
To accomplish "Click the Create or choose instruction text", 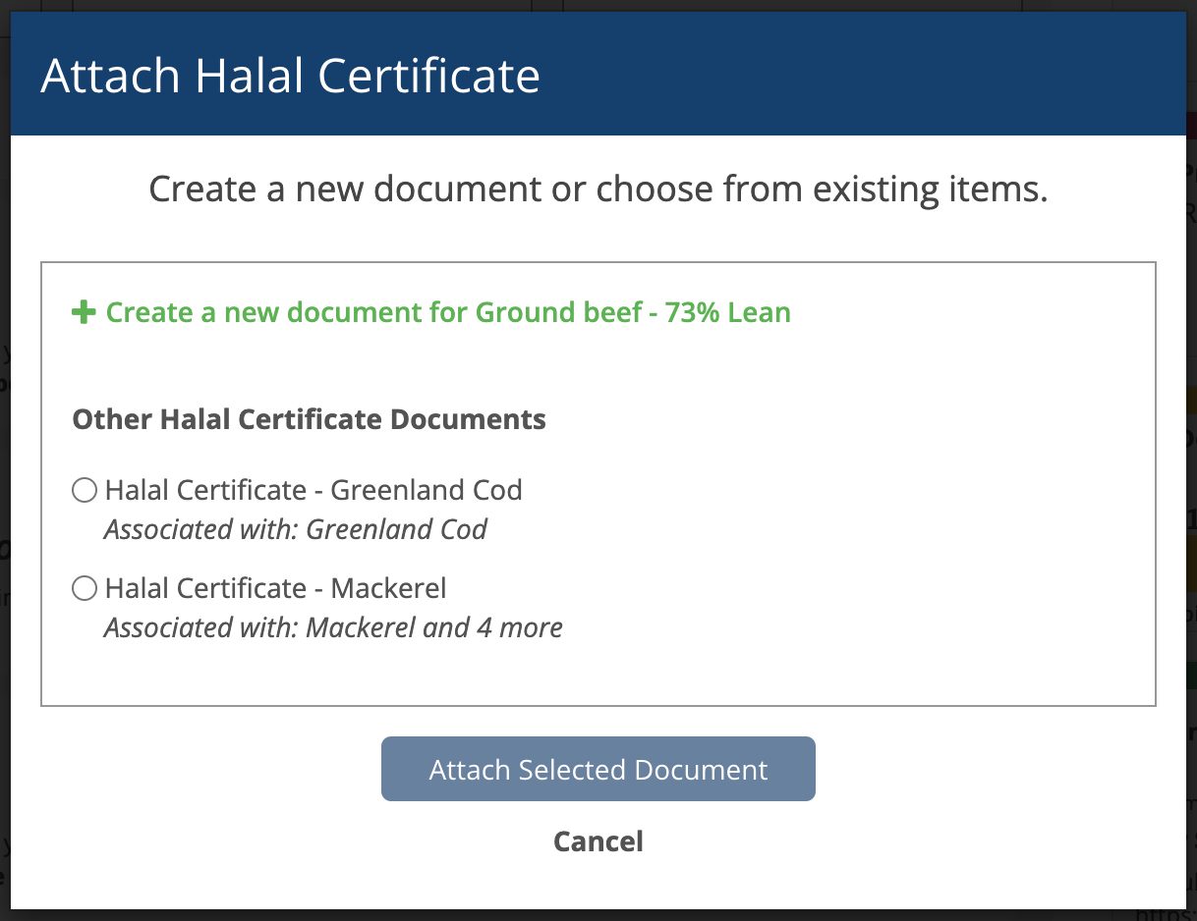I will tap(598, 189).
